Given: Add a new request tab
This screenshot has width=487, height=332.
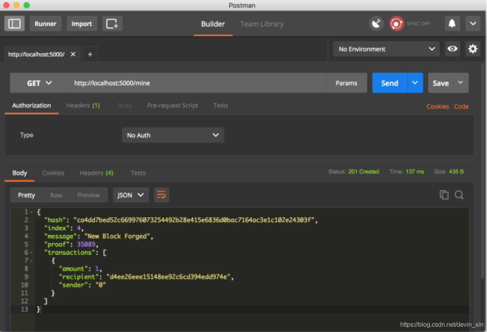Looking at the screenshot, I should [90, 54].
